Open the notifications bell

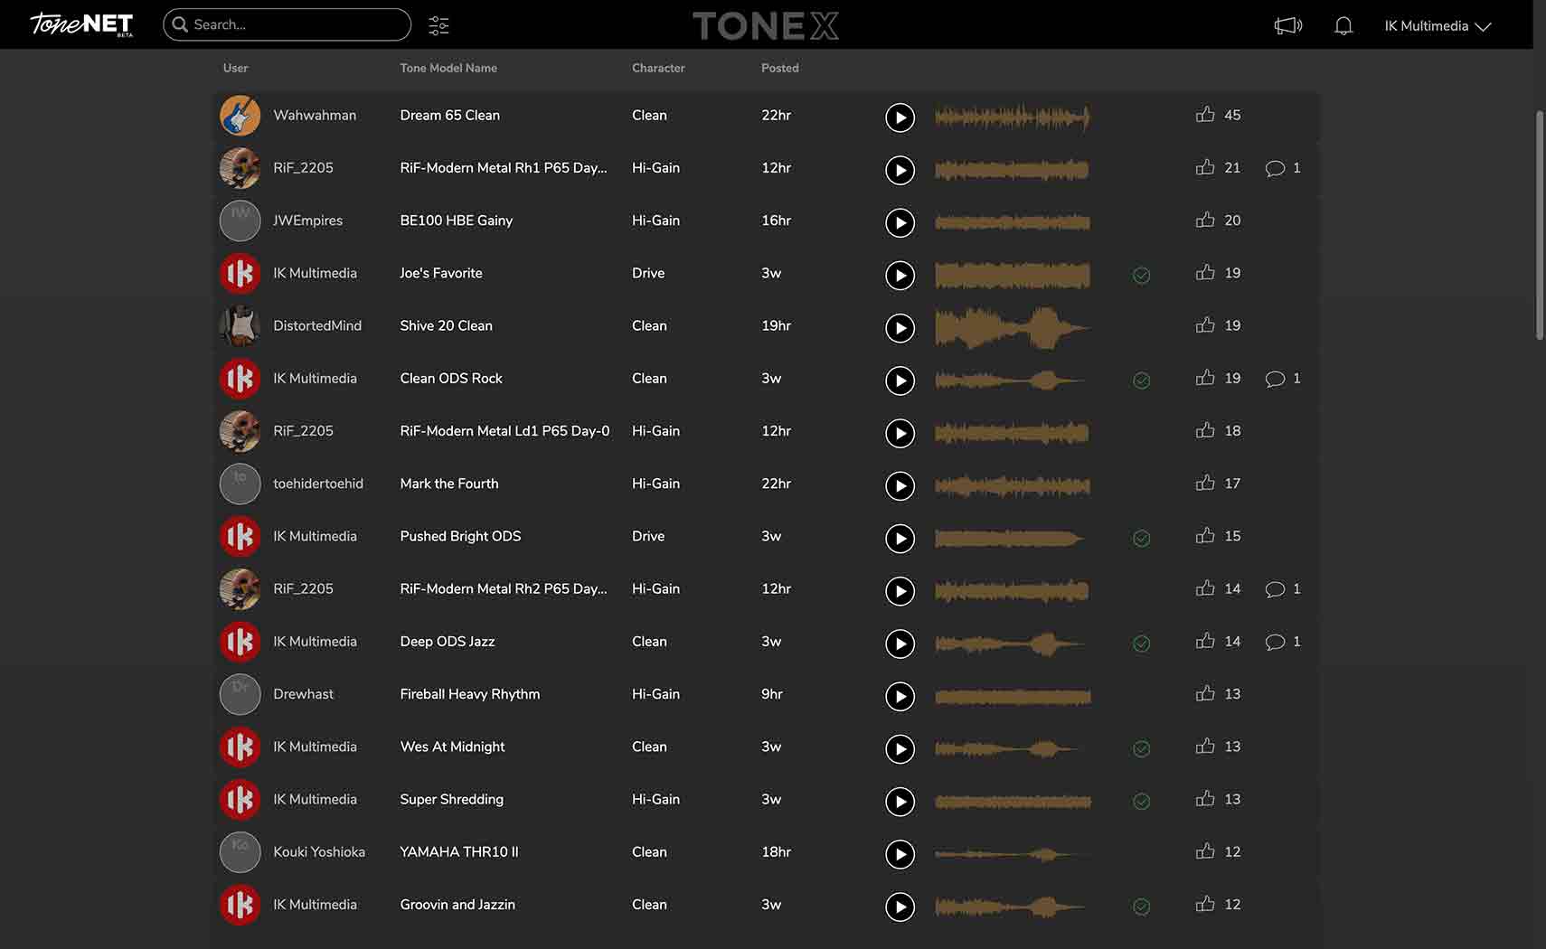point(1343,25)
